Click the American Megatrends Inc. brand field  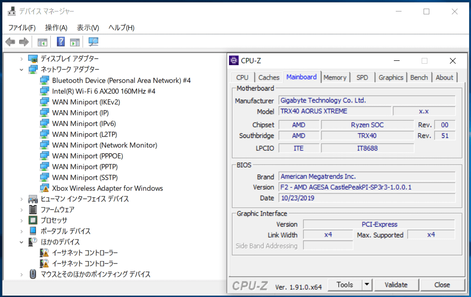coord(367,176)
